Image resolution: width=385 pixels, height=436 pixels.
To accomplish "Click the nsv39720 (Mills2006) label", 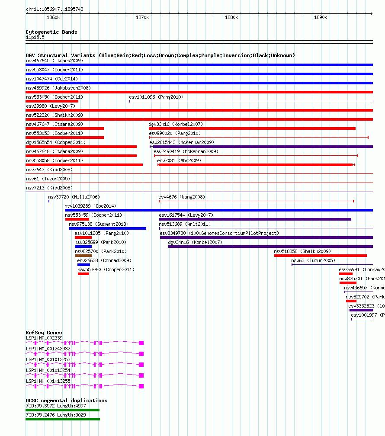I will pyautogui.click(x=74, y=197).
